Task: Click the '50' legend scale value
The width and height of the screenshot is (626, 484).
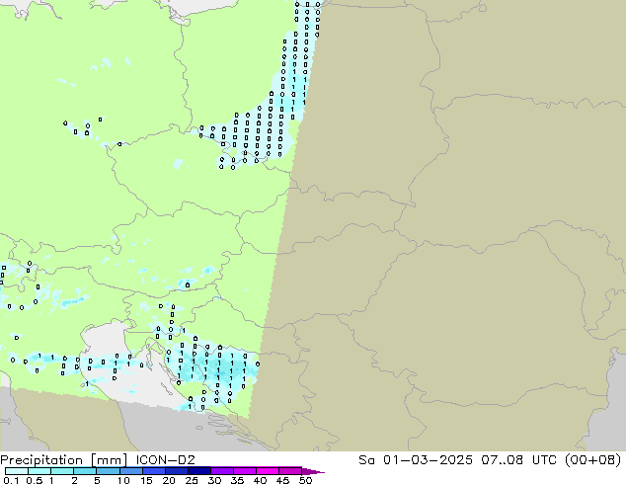Action: pos(305,480)
